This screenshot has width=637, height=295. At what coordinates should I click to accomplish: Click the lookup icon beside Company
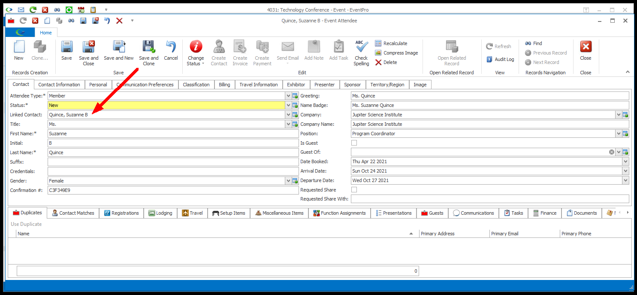click(625, 115)
